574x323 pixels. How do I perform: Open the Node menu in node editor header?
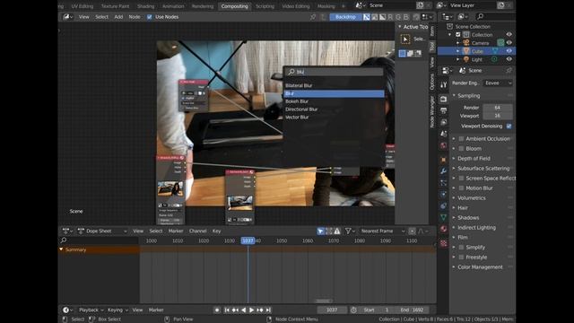[x=135, y=17]
